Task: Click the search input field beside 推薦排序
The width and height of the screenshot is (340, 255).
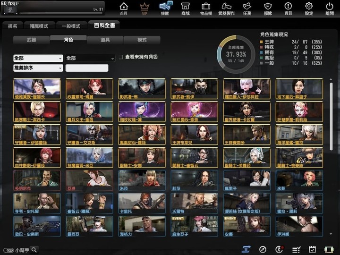Action: pos(87,68)
